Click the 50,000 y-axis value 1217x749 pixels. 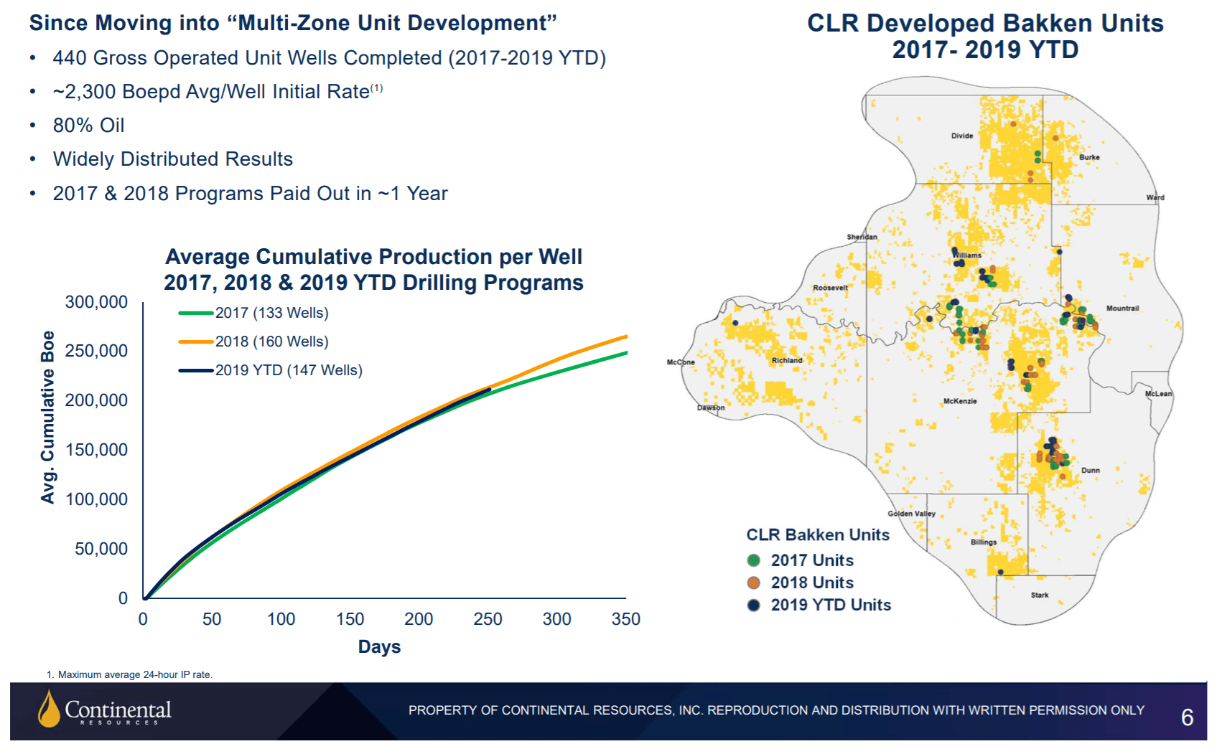tap(101, 549)
